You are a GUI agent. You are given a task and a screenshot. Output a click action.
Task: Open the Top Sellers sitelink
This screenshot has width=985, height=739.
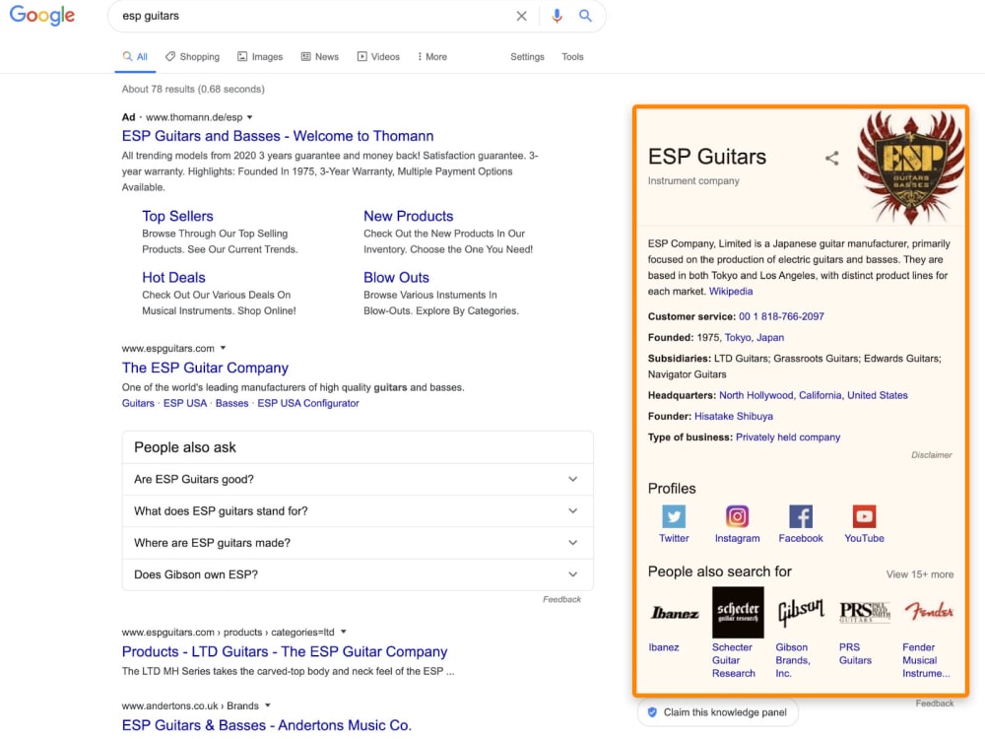point(177,216)
